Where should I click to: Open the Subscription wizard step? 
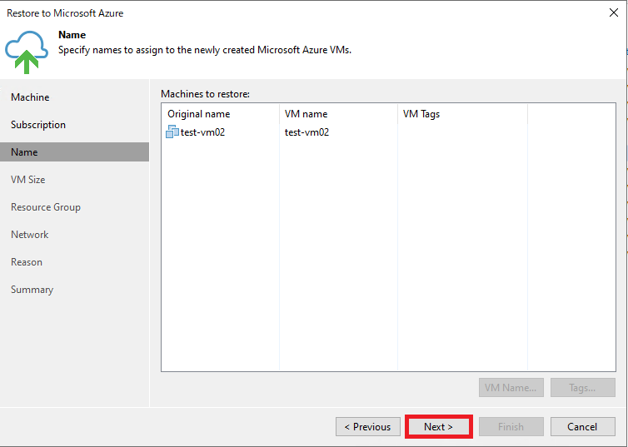click(x=38, y=125)
